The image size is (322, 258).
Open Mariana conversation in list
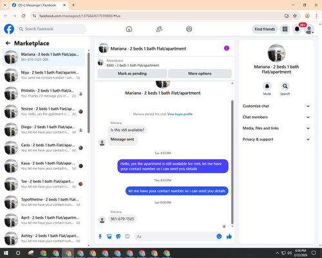(x=43, y=57)
